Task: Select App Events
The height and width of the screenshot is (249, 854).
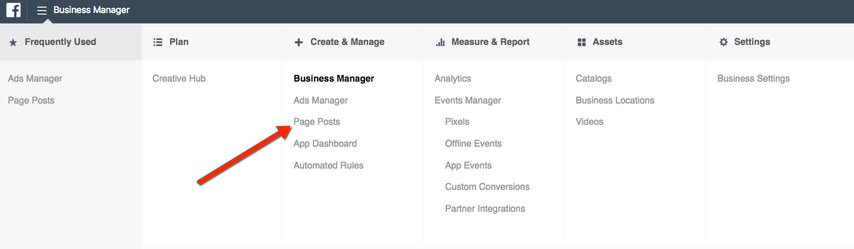Action: [468, 166]
